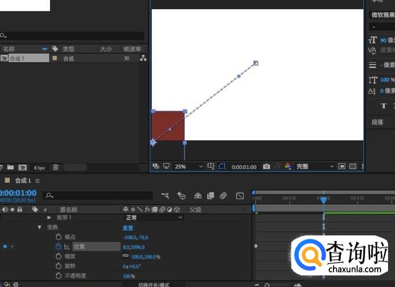Expand the 矩形 1 property group
Image resolution: width=395 pixels, height=287 pixels.
(49, 217)
